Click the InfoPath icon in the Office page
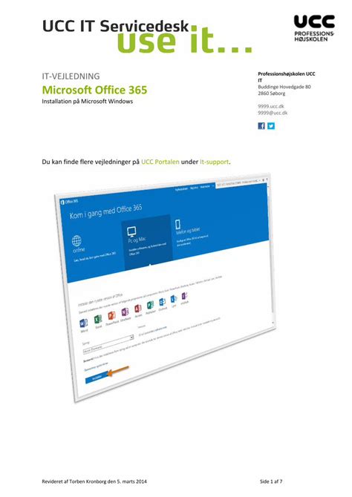The image size is (352, 497). coord(184,296)
